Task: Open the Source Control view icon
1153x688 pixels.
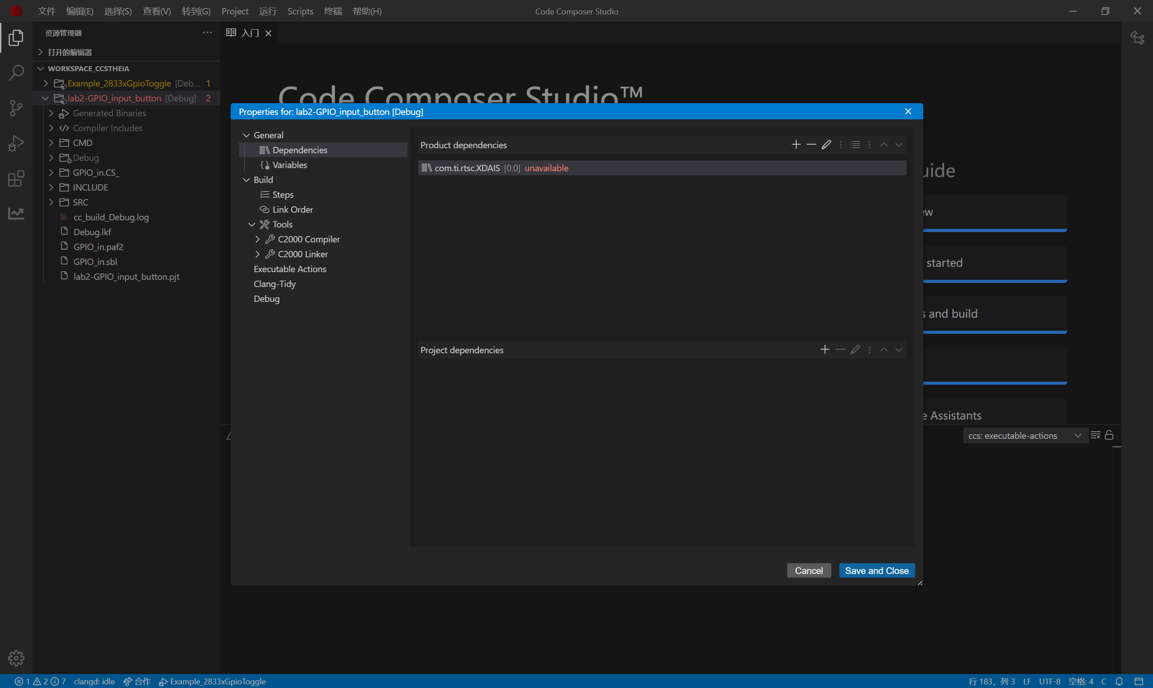Action: (16, 108)
